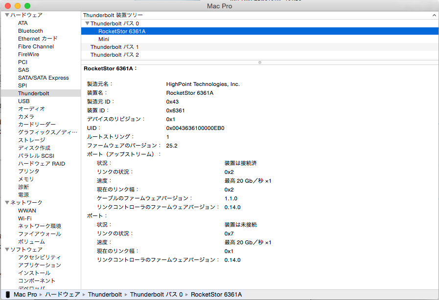
Task: Click Thunderbolt バス 0 in the path bar
Action: click(156, 295)
